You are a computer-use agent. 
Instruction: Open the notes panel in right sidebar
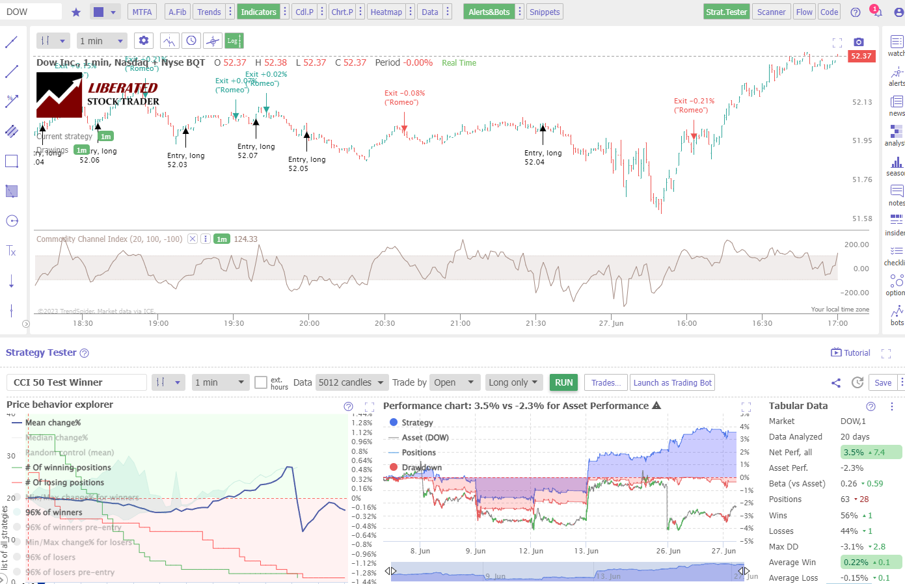click(896, 193)
